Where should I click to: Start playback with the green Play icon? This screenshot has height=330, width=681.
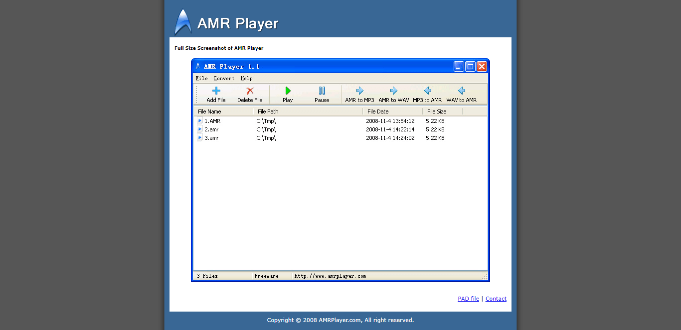tap(288, 91)
